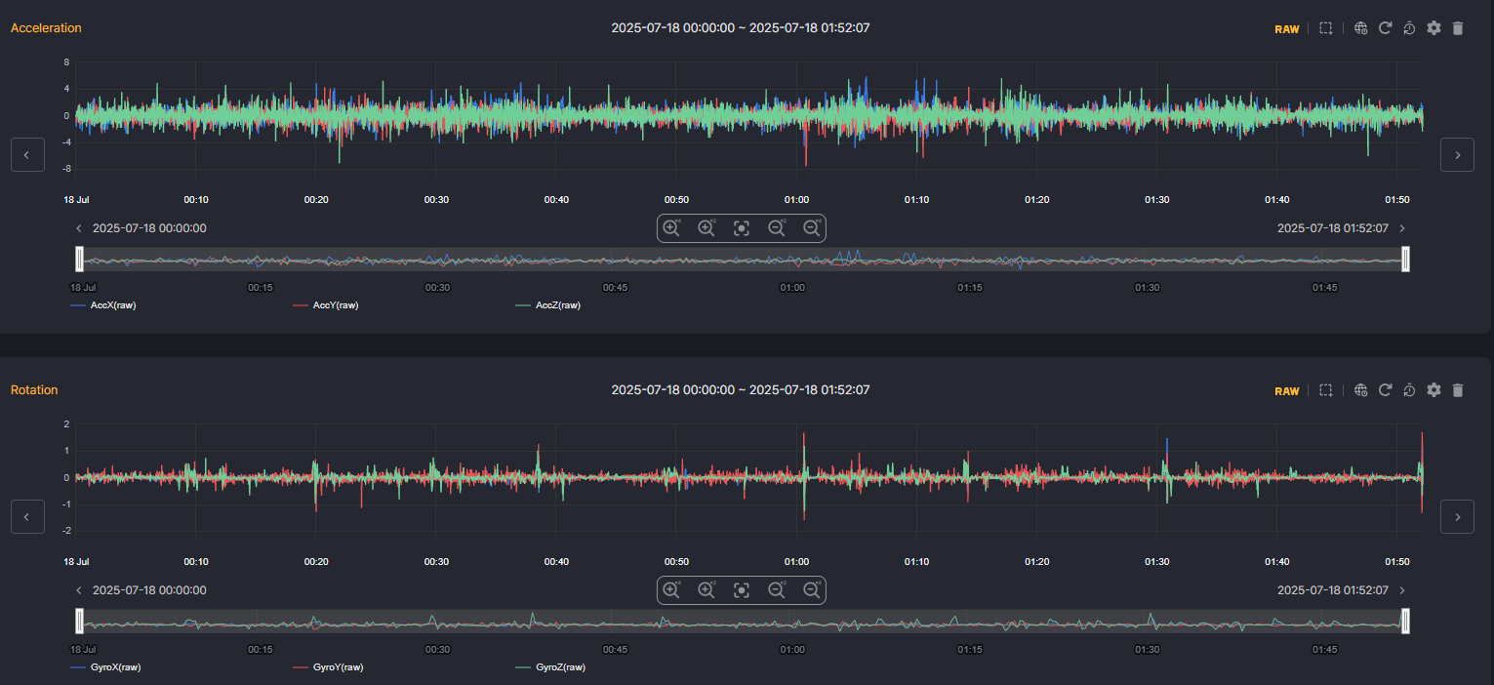Go to next time window on Rotation chart
Image resolution: width=1494 pixels, height=685 pixels.
coord(1457,516)
